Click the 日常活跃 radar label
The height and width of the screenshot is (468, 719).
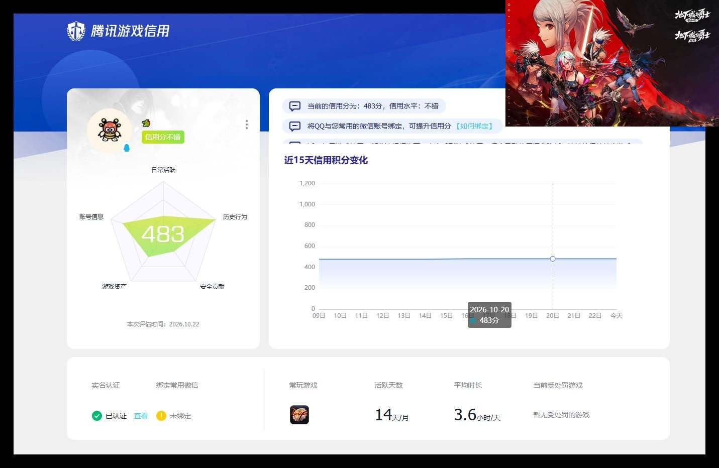163,170
